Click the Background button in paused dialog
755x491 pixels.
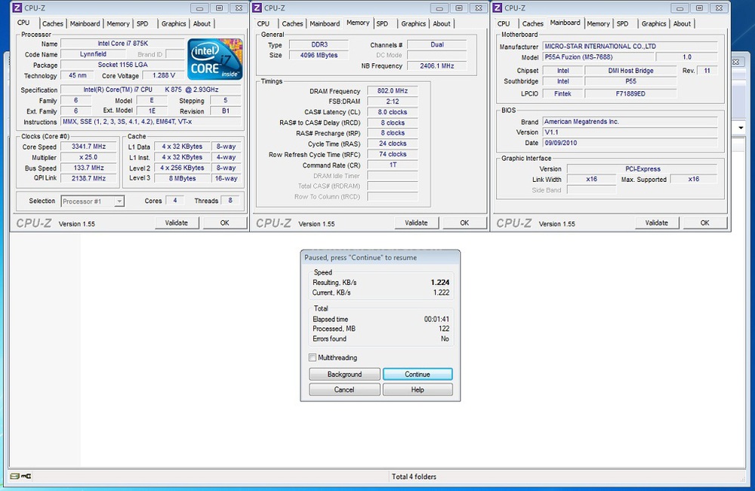tap(344, 374)
